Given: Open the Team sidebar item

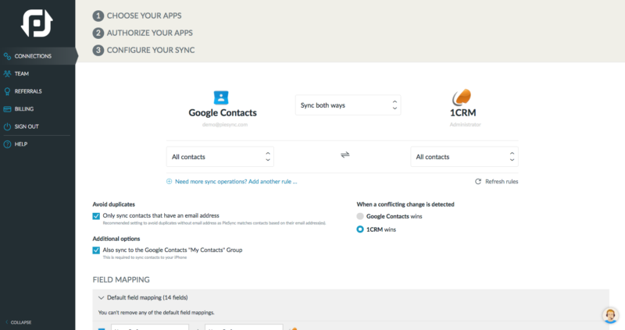Looking at the screenshot, I should pos(21,73).
